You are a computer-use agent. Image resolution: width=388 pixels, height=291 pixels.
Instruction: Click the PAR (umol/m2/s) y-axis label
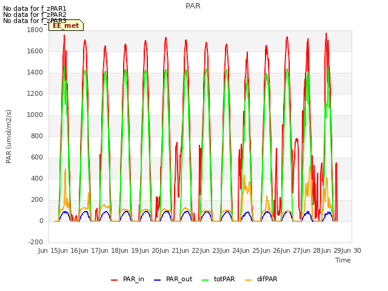point(8,136)
